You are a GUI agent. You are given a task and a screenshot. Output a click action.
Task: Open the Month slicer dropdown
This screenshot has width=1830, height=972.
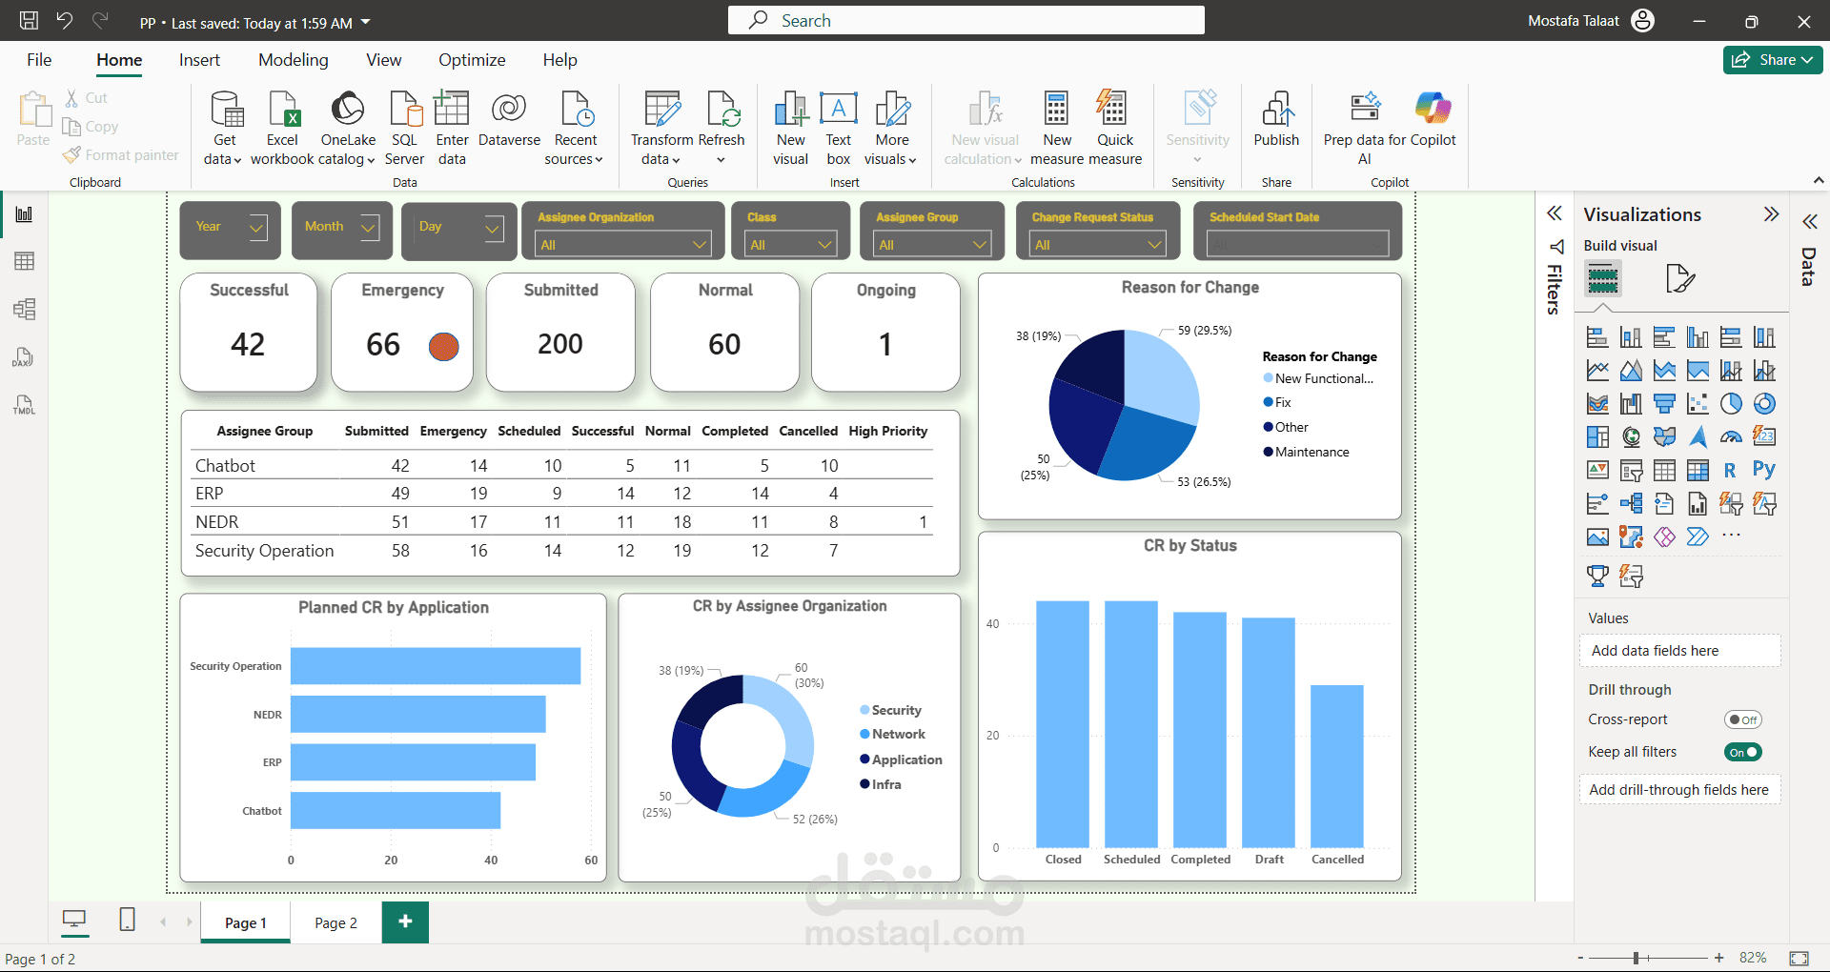click(368, 228)
